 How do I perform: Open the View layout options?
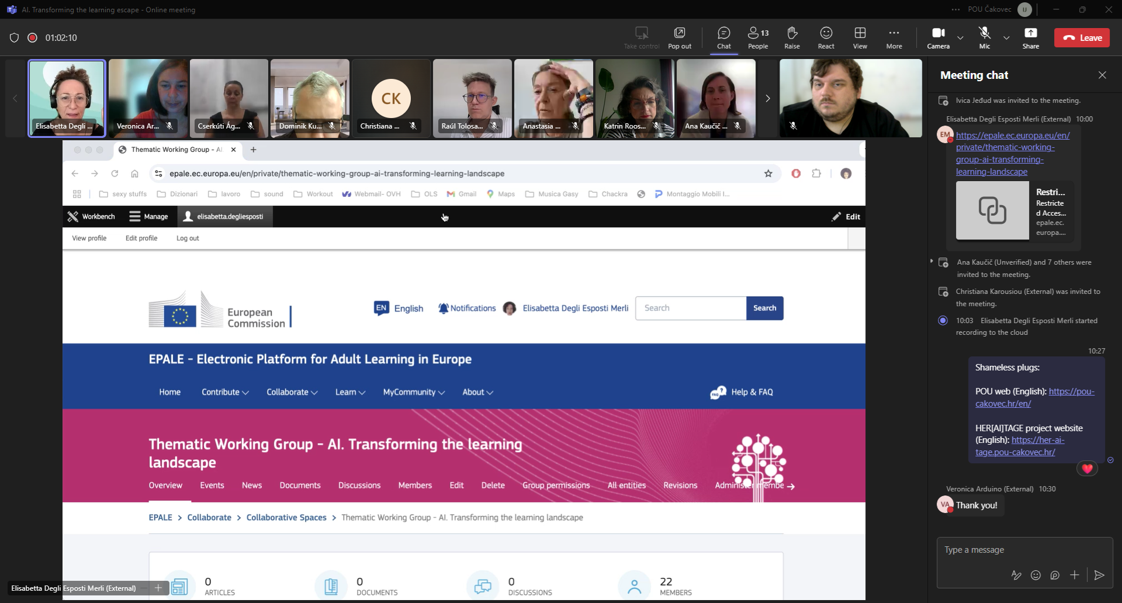(860, 37)
